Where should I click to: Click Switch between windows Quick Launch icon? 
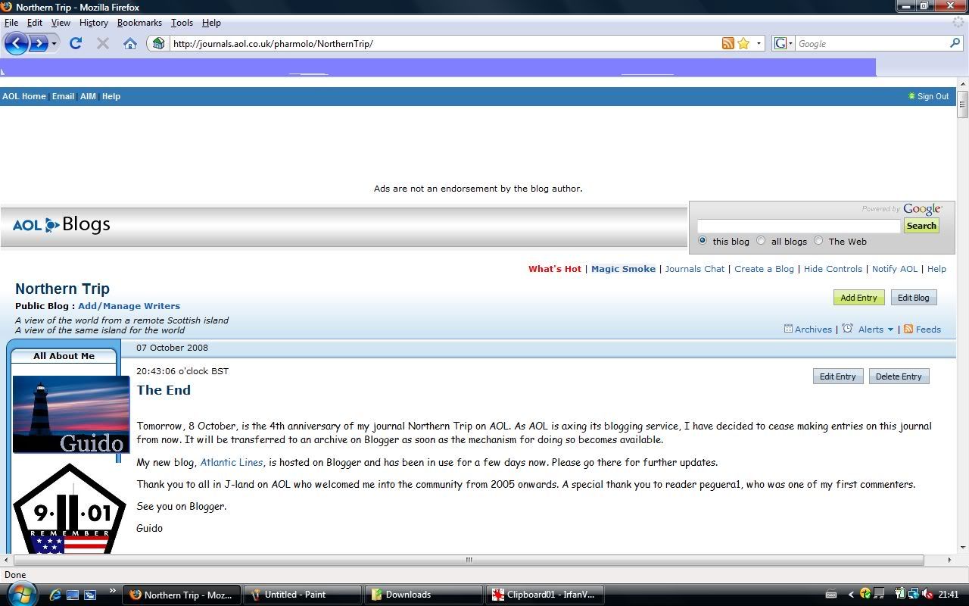pyautogui.click(x=90, y=595)
